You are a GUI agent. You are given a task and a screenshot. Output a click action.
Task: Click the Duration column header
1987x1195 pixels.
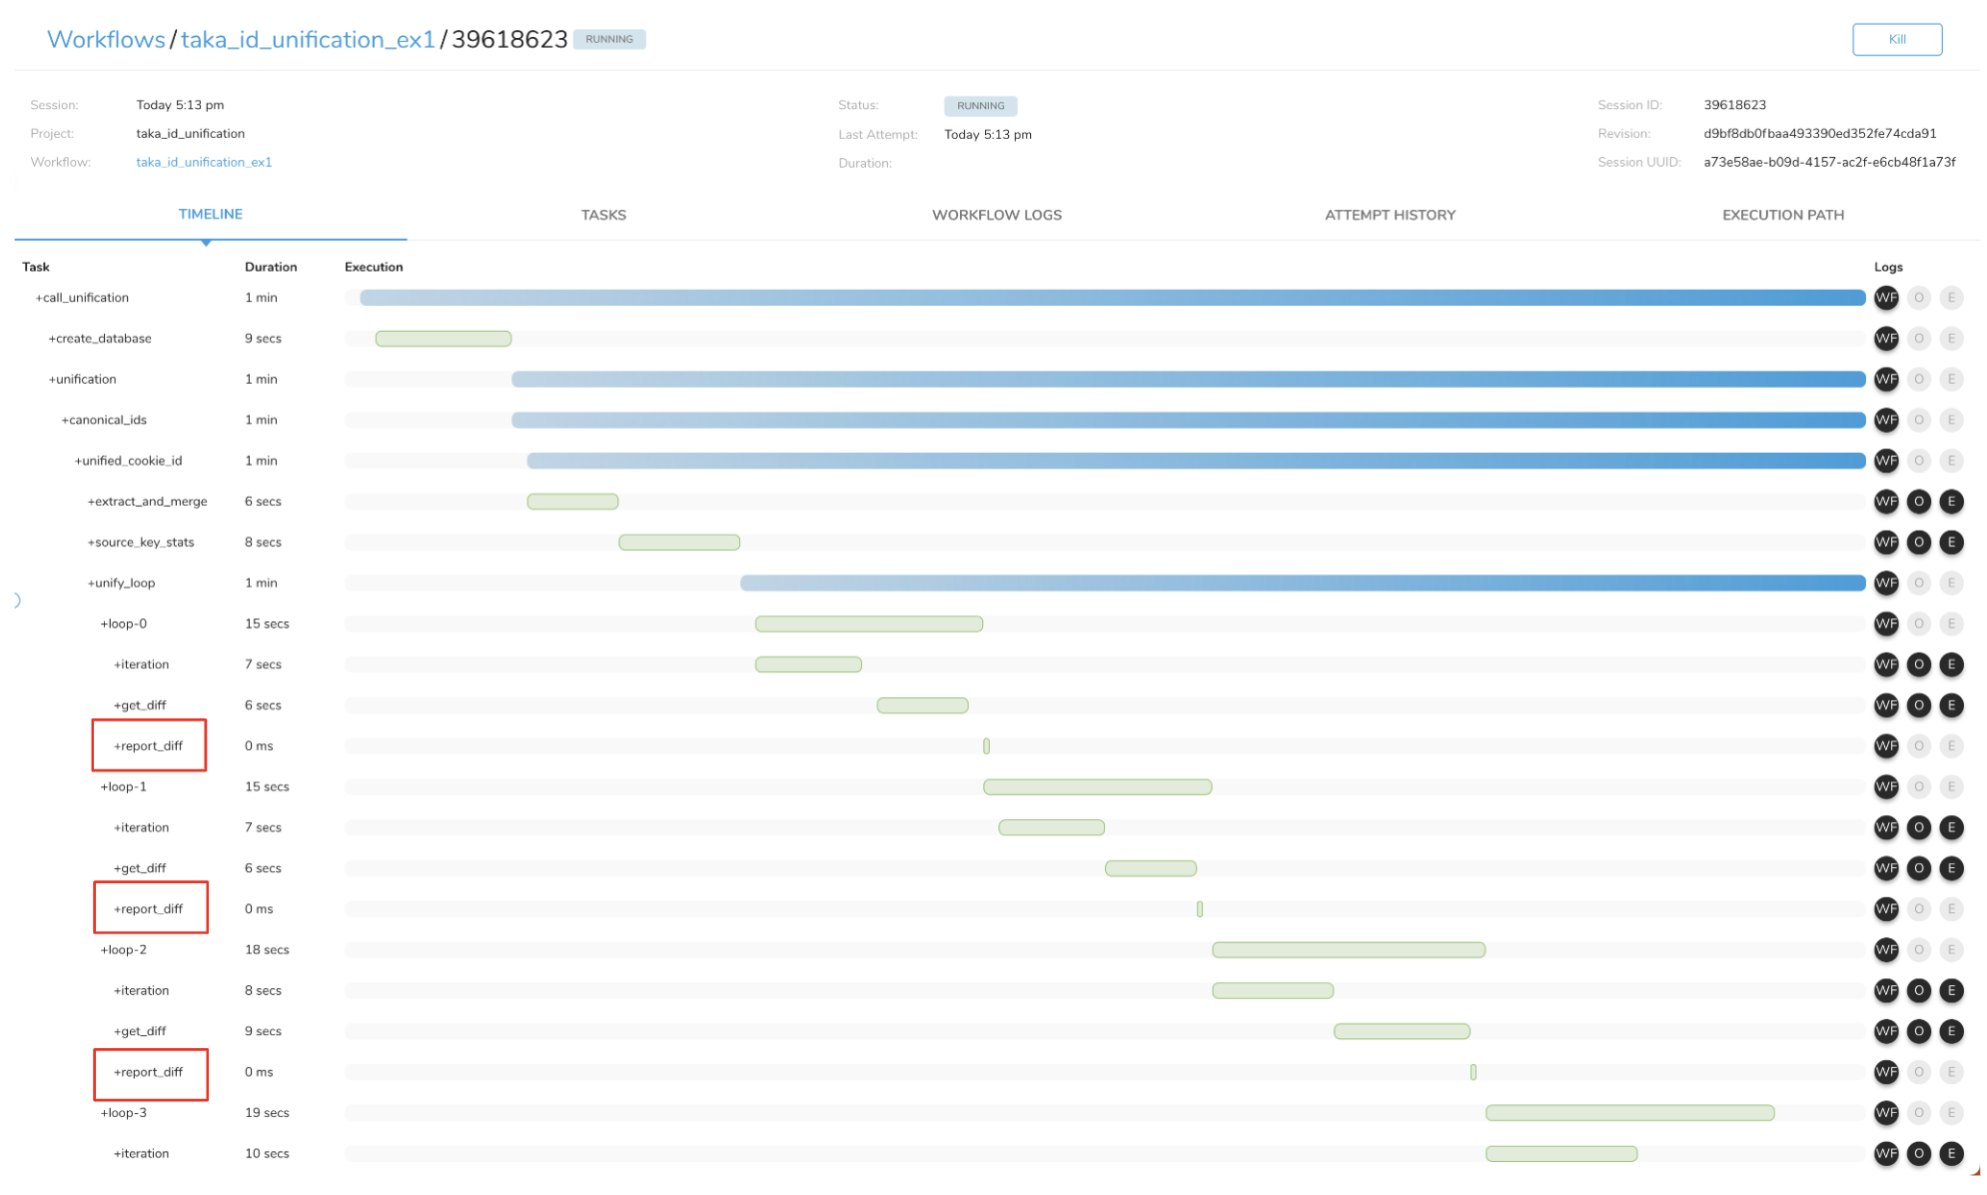271,267
